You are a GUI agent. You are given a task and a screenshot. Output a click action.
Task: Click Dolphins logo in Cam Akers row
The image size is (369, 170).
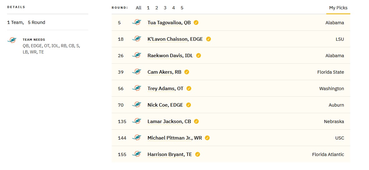137,72
